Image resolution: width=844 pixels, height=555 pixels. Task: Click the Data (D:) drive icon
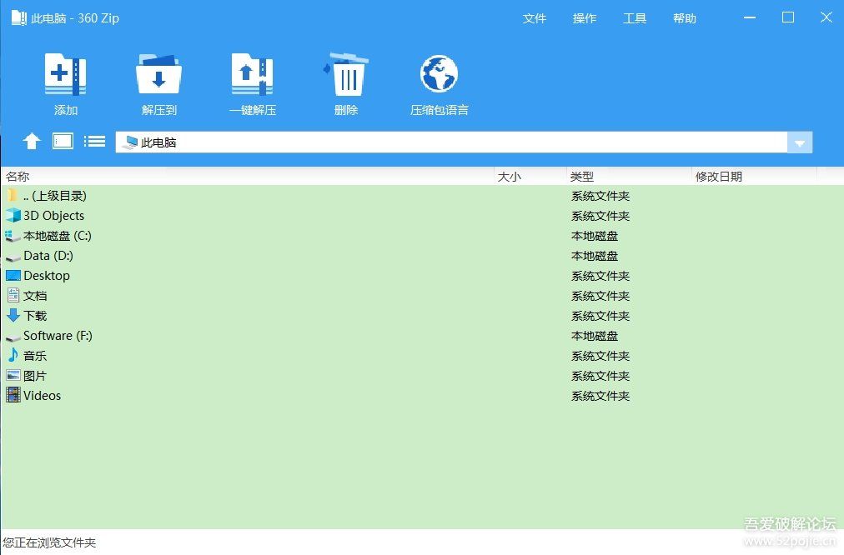13,258
